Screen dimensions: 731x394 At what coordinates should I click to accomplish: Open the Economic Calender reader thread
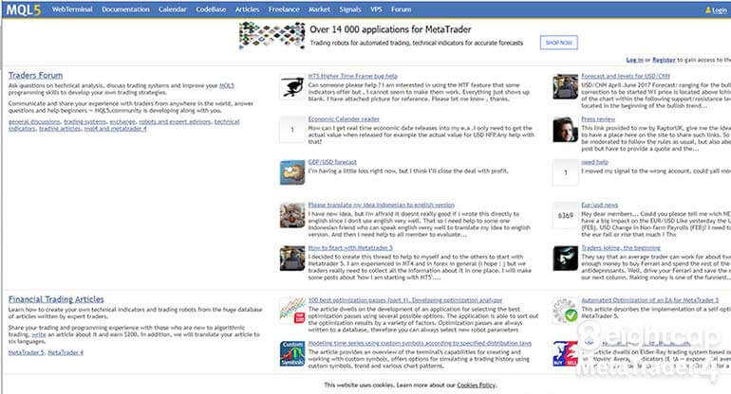(344, 119)
